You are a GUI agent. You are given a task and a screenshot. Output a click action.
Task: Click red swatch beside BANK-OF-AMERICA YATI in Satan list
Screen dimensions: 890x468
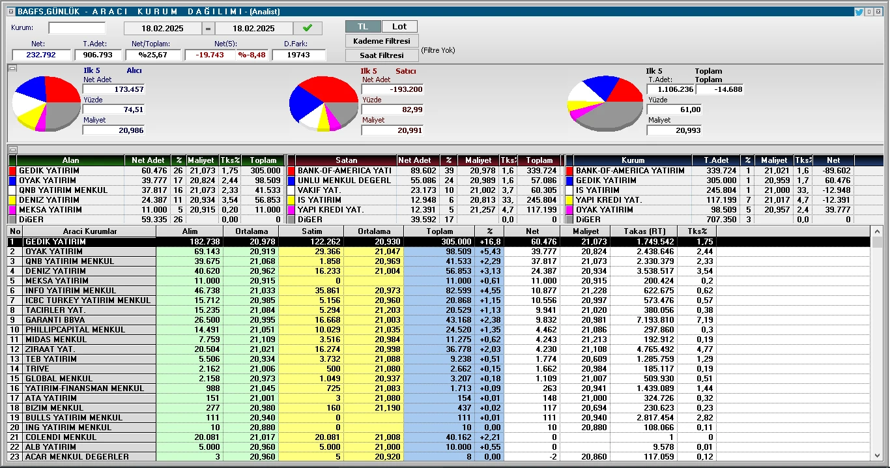pos(291,171)
